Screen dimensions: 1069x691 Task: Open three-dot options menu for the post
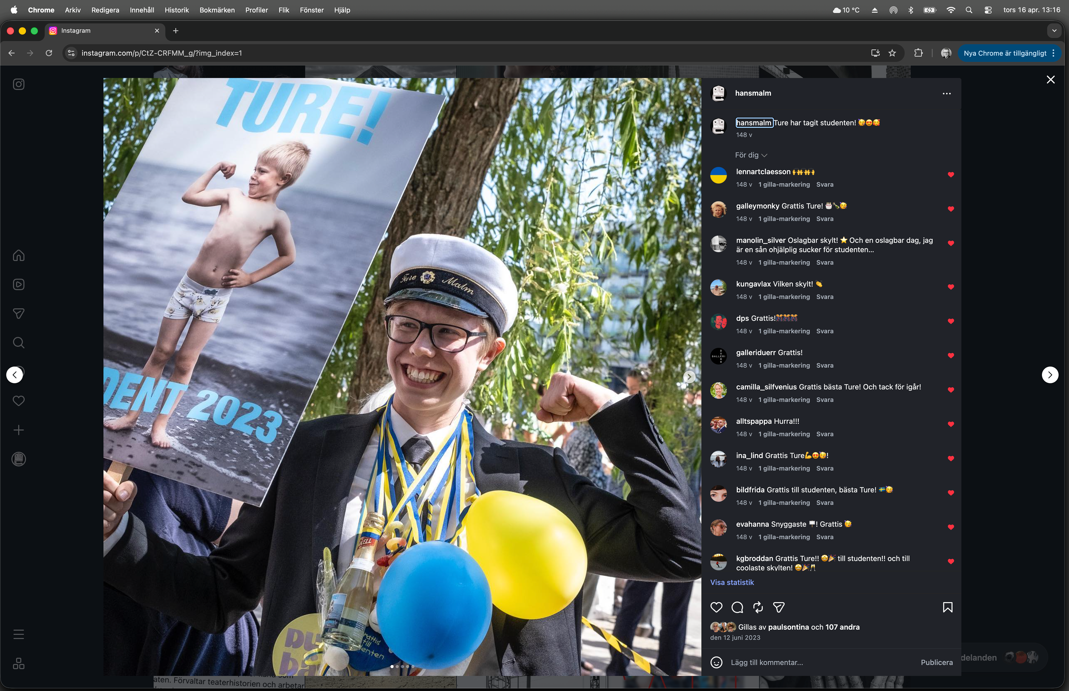click(947, 93)
